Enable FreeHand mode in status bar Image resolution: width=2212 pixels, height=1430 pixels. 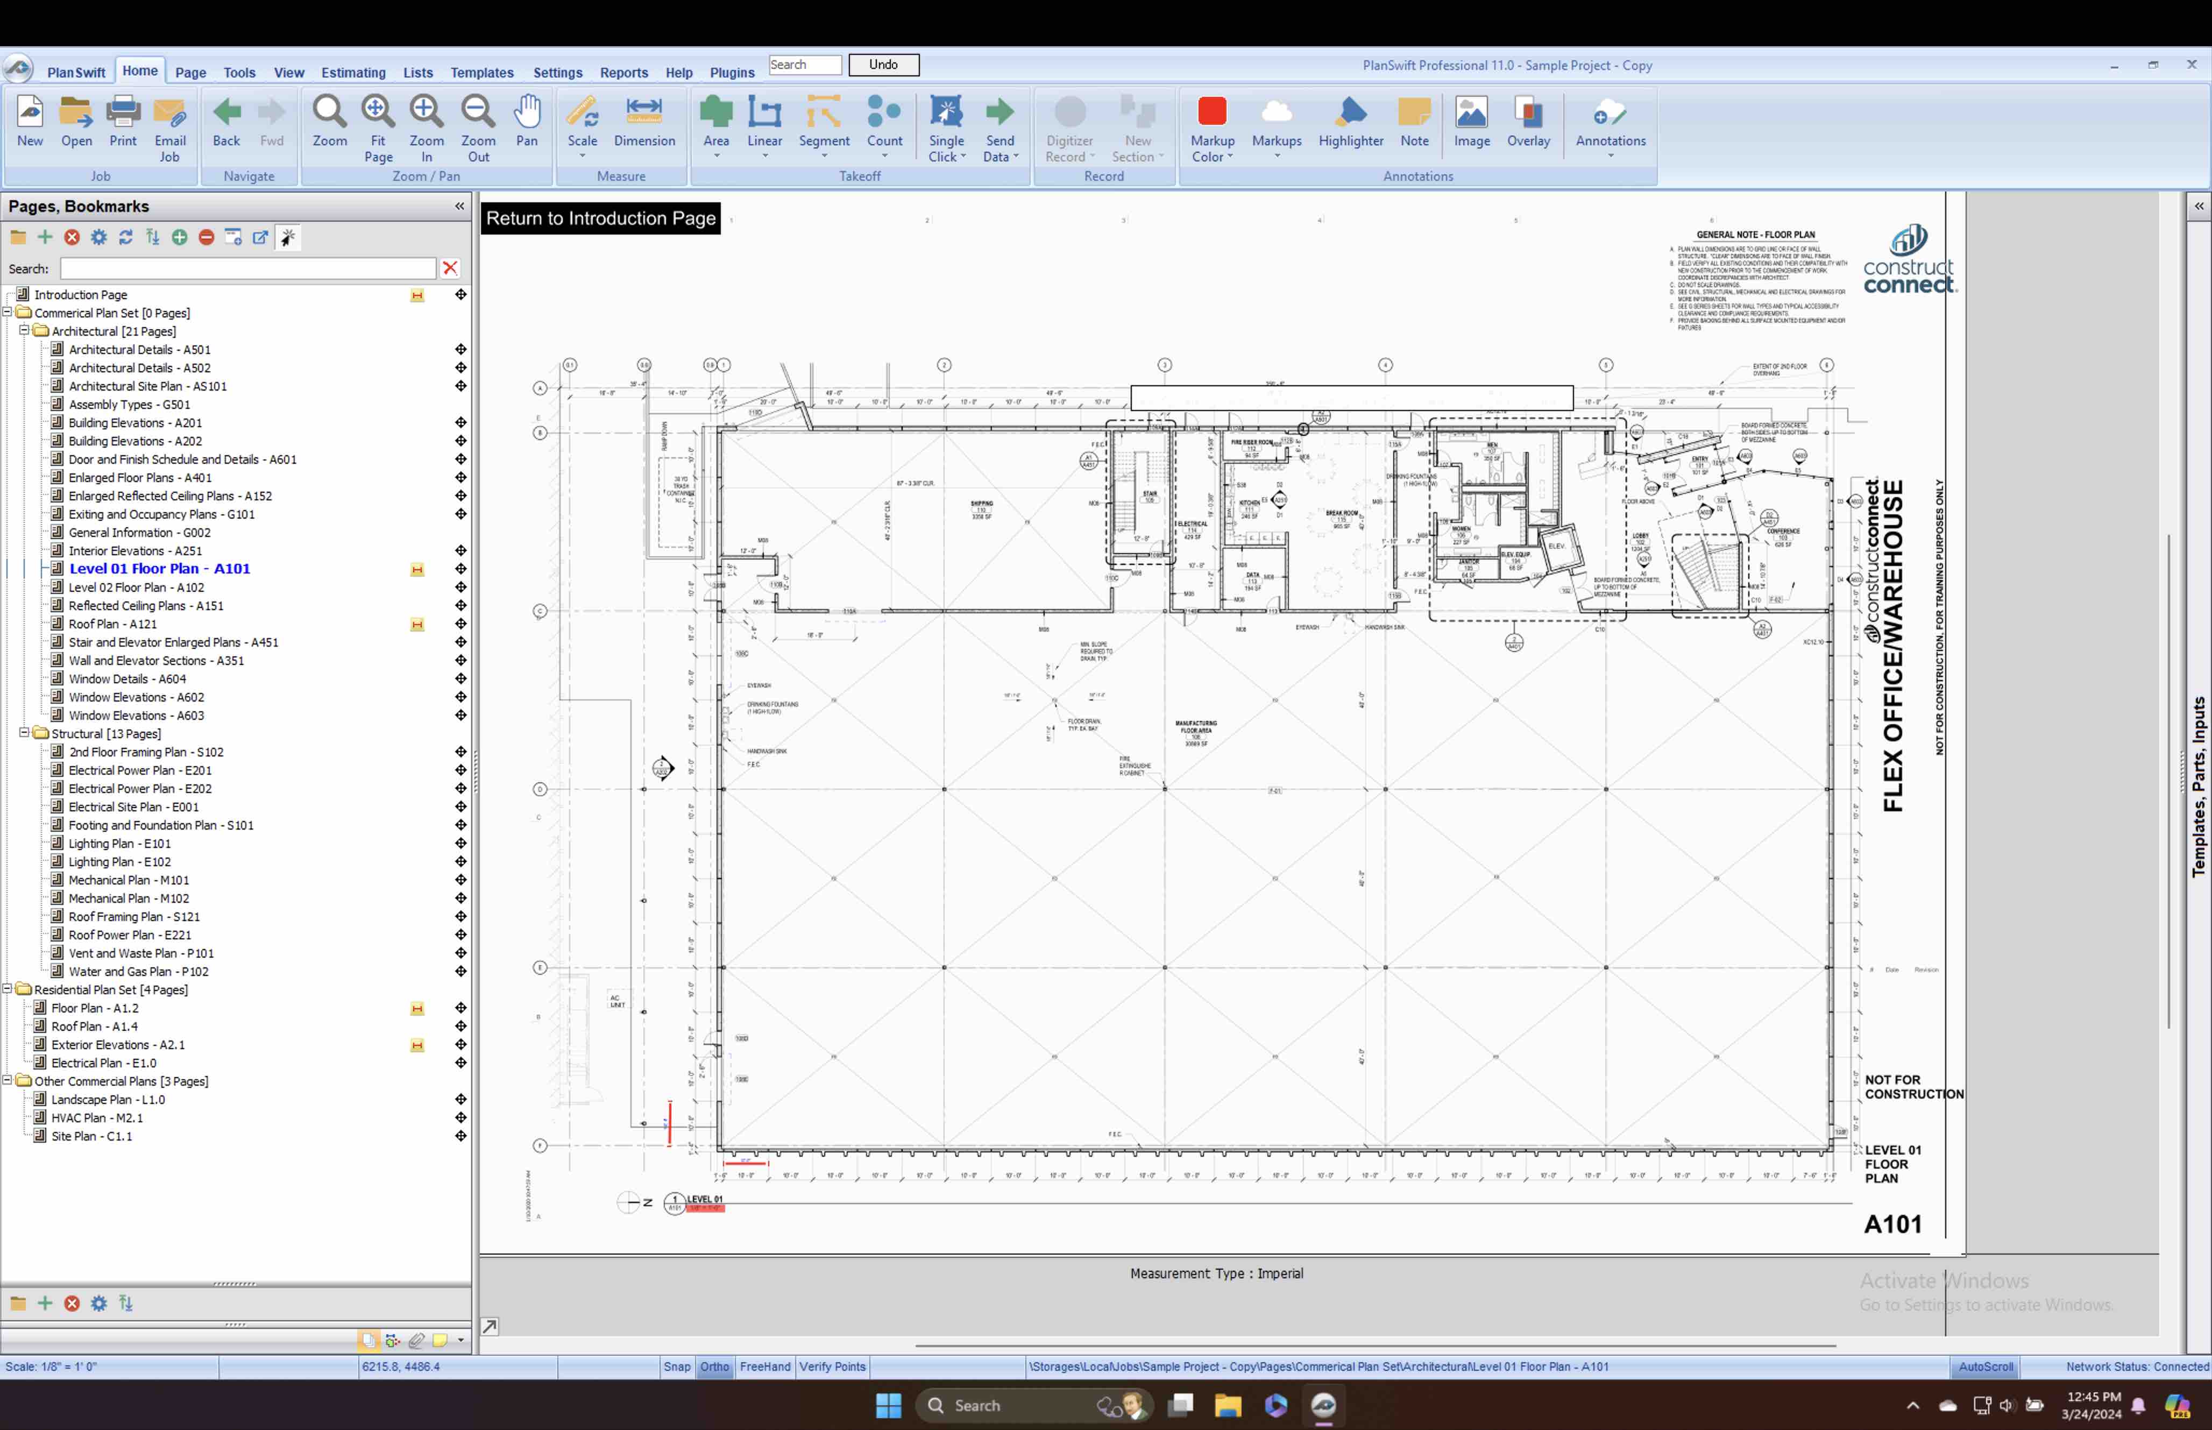[765, 1367]
